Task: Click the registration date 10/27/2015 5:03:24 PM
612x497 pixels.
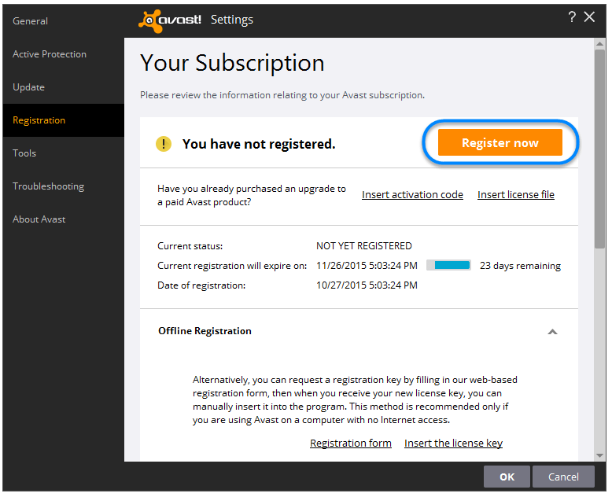Action: tap(367, 285)
